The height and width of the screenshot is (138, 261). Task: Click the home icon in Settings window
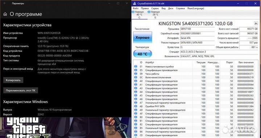[x=5, y=14]
